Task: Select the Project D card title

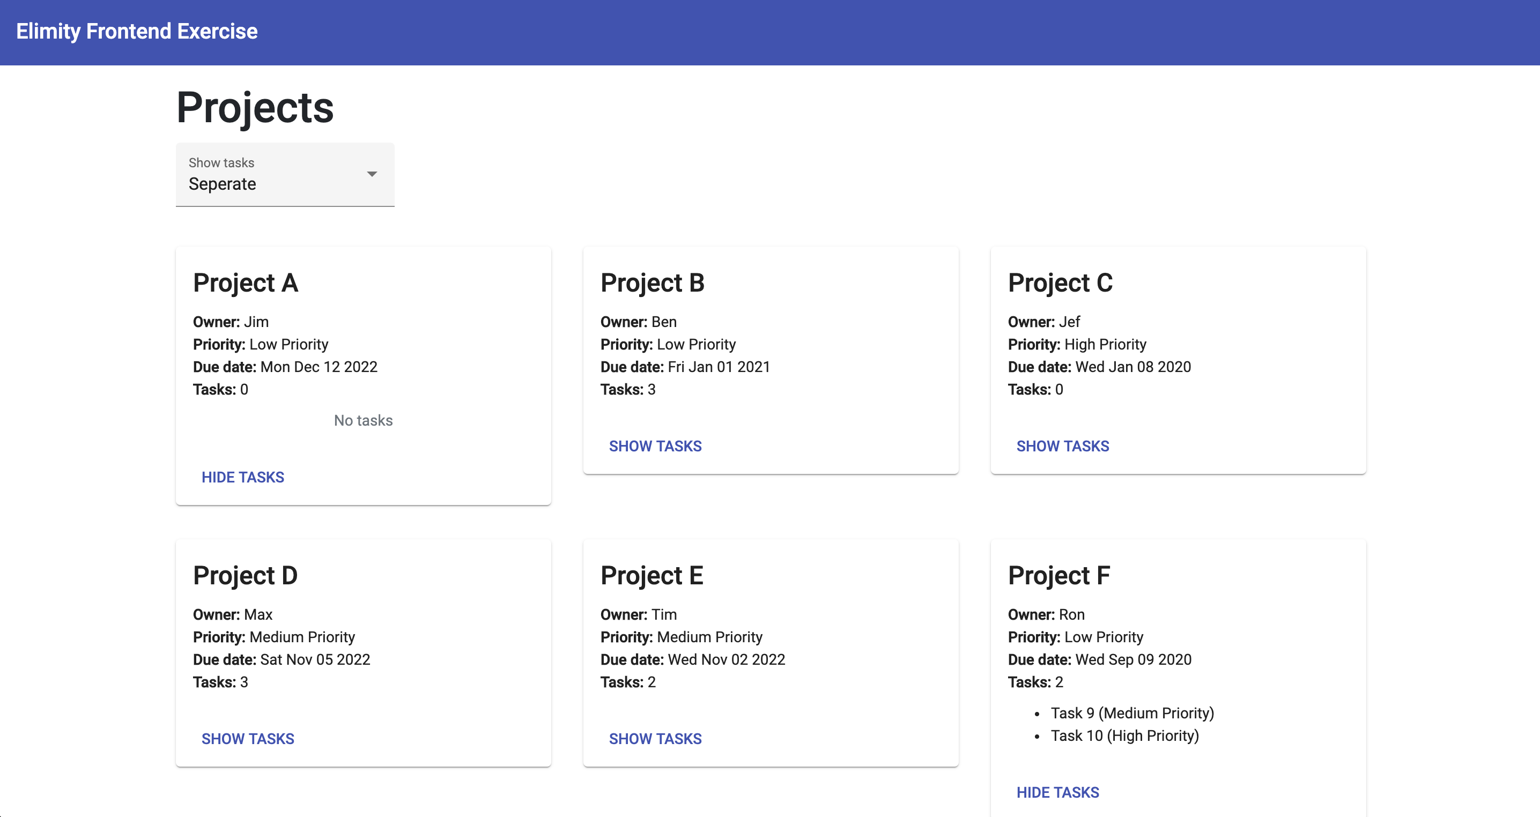Action: pyautogui.click(x=245, y=576)
